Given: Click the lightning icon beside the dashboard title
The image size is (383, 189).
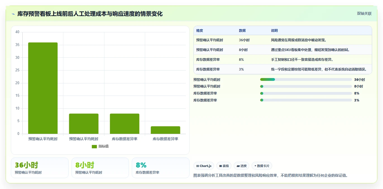Looking at the screenshot, I should [13, 14].
